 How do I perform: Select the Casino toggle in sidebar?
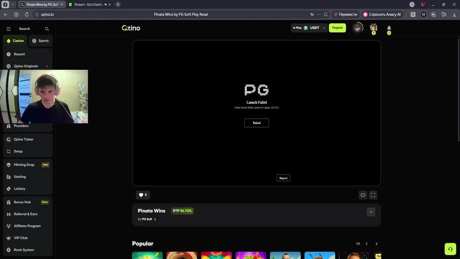point(15,41)
